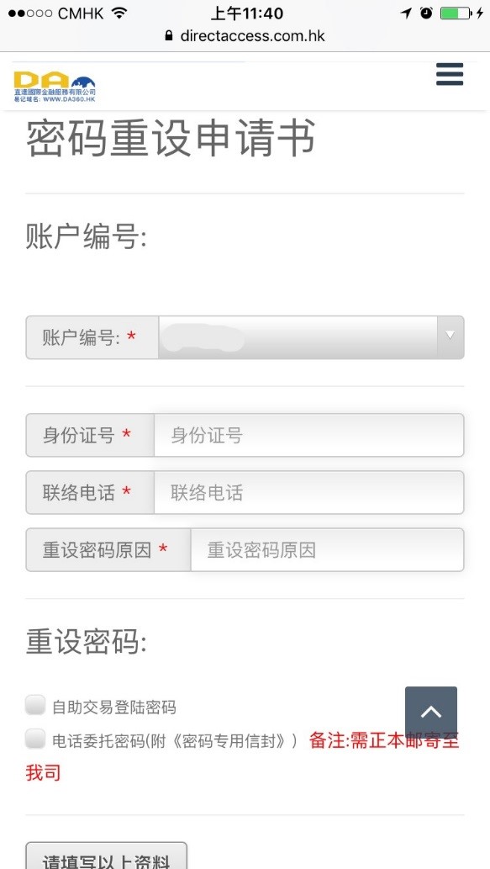This screenshot has height=869, width=490.
Task: Tap the battery icon in status bar
Action: 456,13
